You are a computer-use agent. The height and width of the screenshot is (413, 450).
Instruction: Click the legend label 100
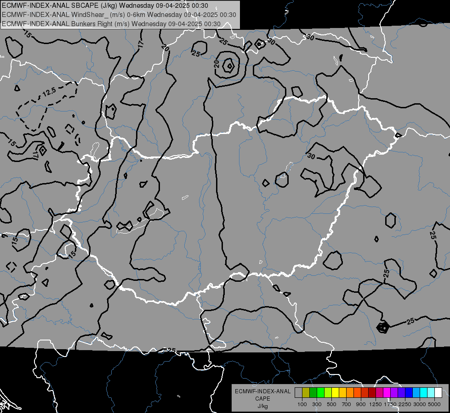click(x=302, y=404)
